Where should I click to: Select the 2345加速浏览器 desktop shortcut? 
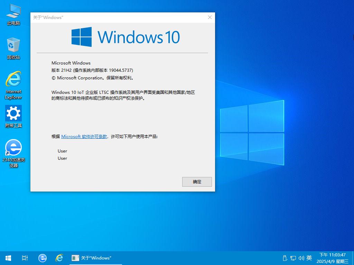click(13, 154)
